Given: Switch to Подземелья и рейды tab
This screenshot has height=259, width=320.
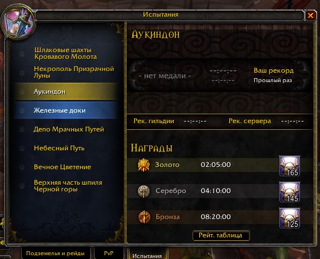Looking at the screenshot, I should click(x=55, y=253).
